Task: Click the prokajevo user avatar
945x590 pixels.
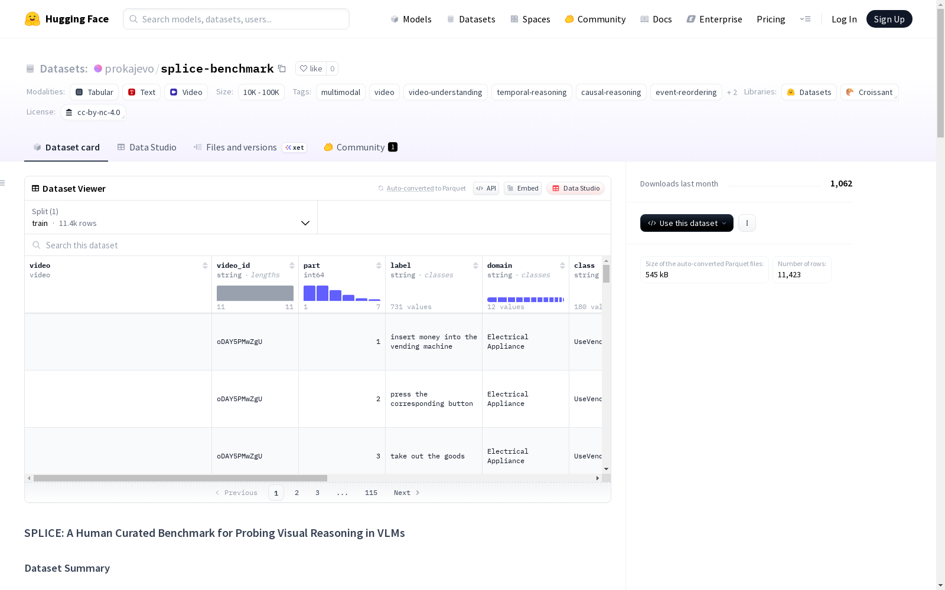Action: point(98,68)
